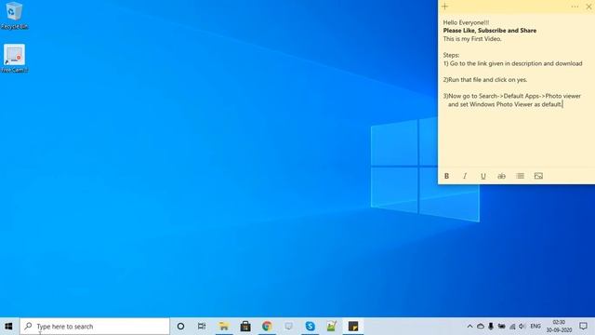The height and width of the screenshot is (335, 595).
Task: Click step '3)Now go to Search->Default Apps'
Action: point(512,96)
